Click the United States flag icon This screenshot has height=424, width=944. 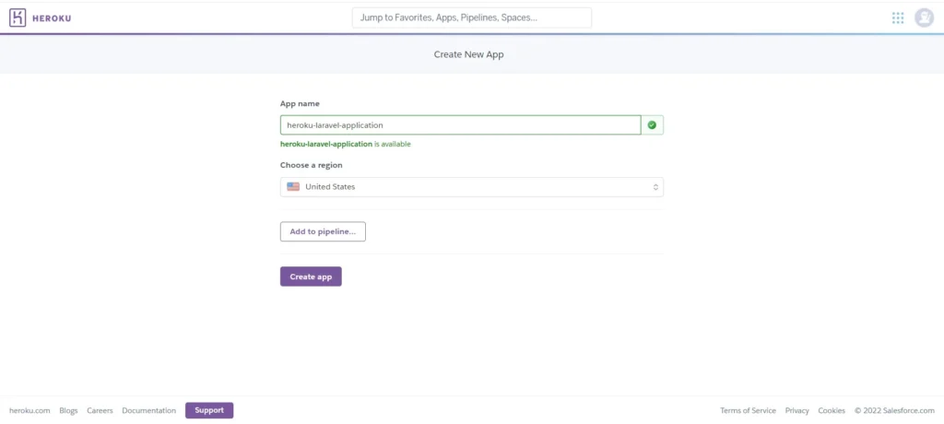point(293,187)
